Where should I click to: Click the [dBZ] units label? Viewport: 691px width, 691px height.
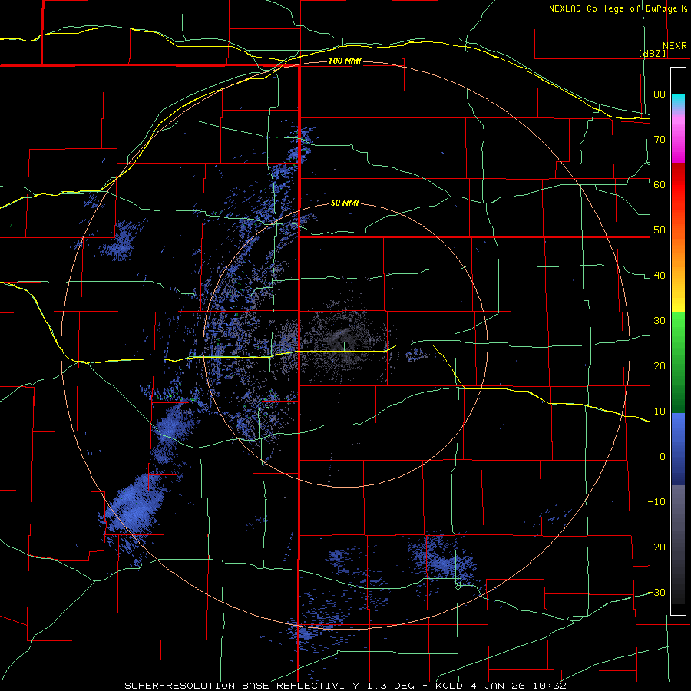[x=653, y=53]
